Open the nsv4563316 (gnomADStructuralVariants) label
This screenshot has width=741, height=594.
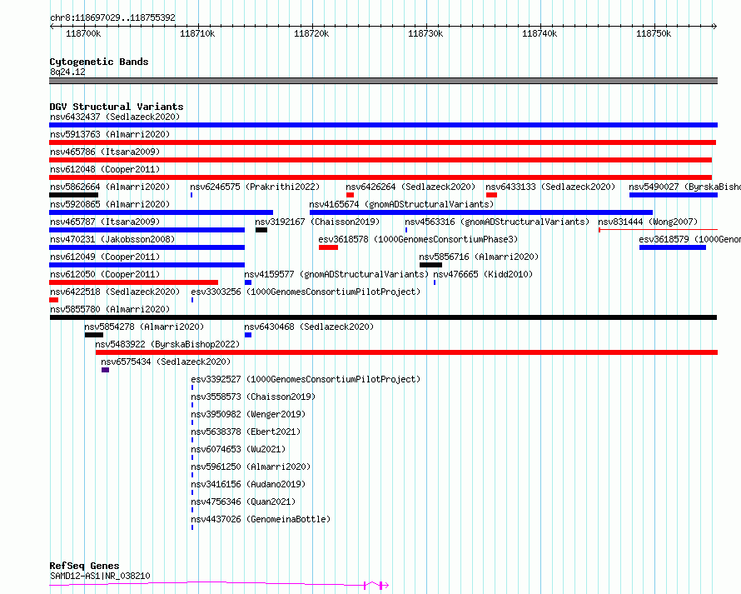497,222
